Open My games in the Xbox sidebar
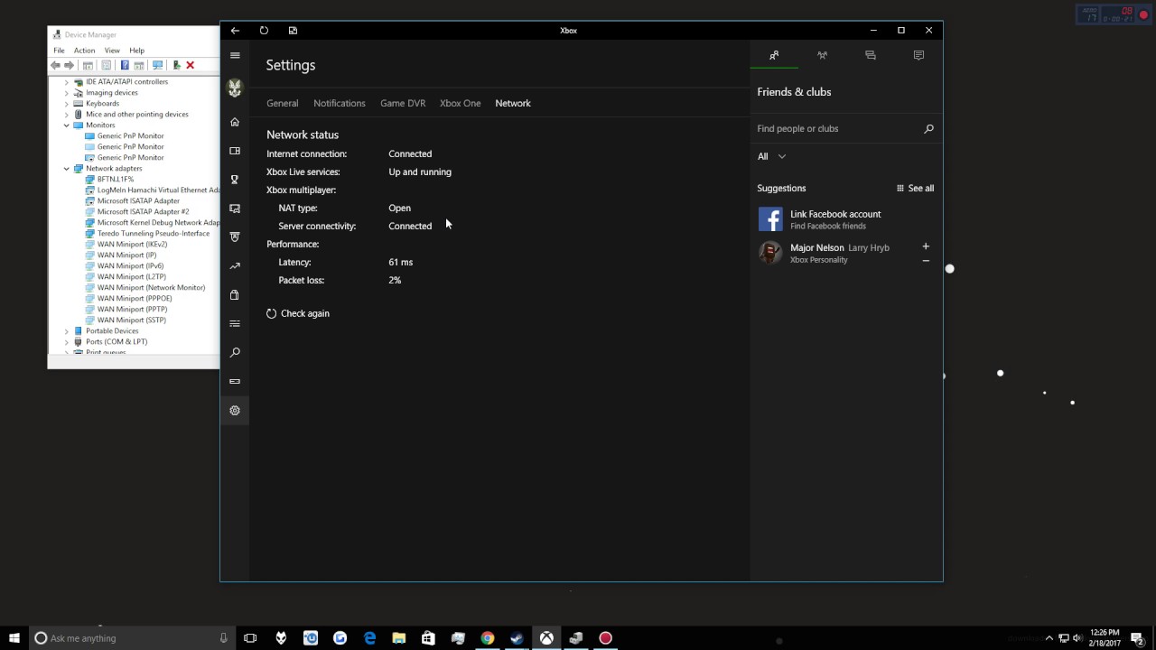The image size is (1156, 650). point(235,151)
